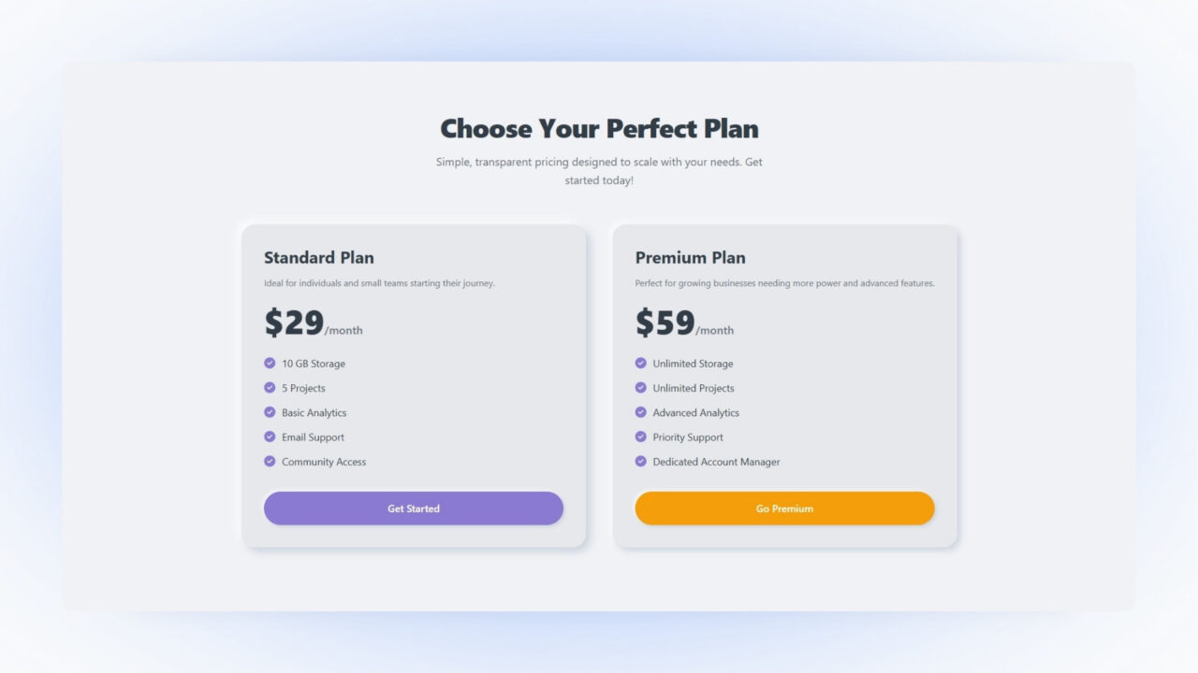Click the pricing subtitle under the main heading
The width and height of the screenshot is (1198, 673).
[x=598, y=170]
